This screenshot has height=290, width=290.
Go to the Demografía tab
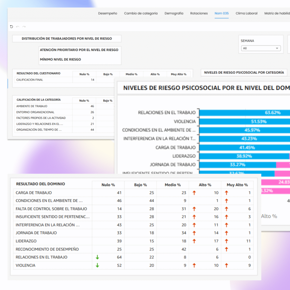[174, 13]
